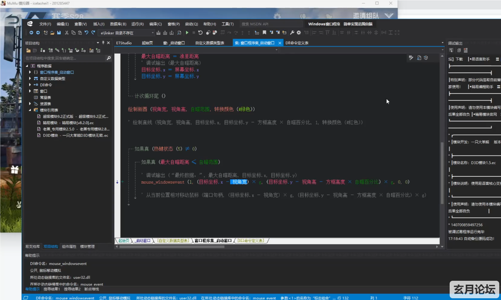Click the find-in-file icon in toolbar
The height and width of the screenshot is (300, 501).
(x=179, y=32)
